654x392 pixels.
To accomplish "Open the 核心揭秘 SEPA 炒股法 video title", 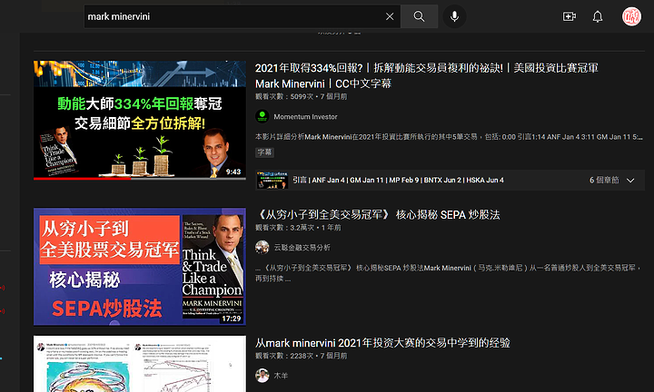I will pyautogui.click(x=378, y=215).
